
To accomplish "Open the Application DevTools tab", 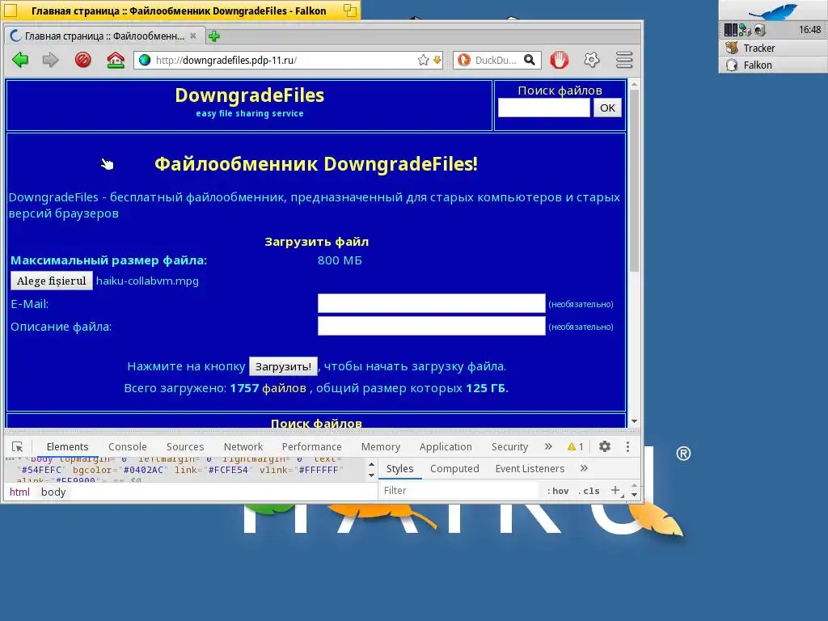I will tap(446, 446).
